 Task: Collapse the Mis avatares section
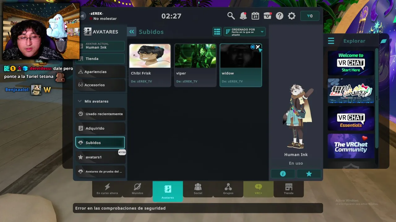(x=80, y=101)
